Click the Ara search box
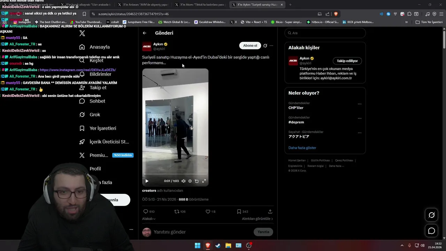The image size is (446, 251). (325, 33)
